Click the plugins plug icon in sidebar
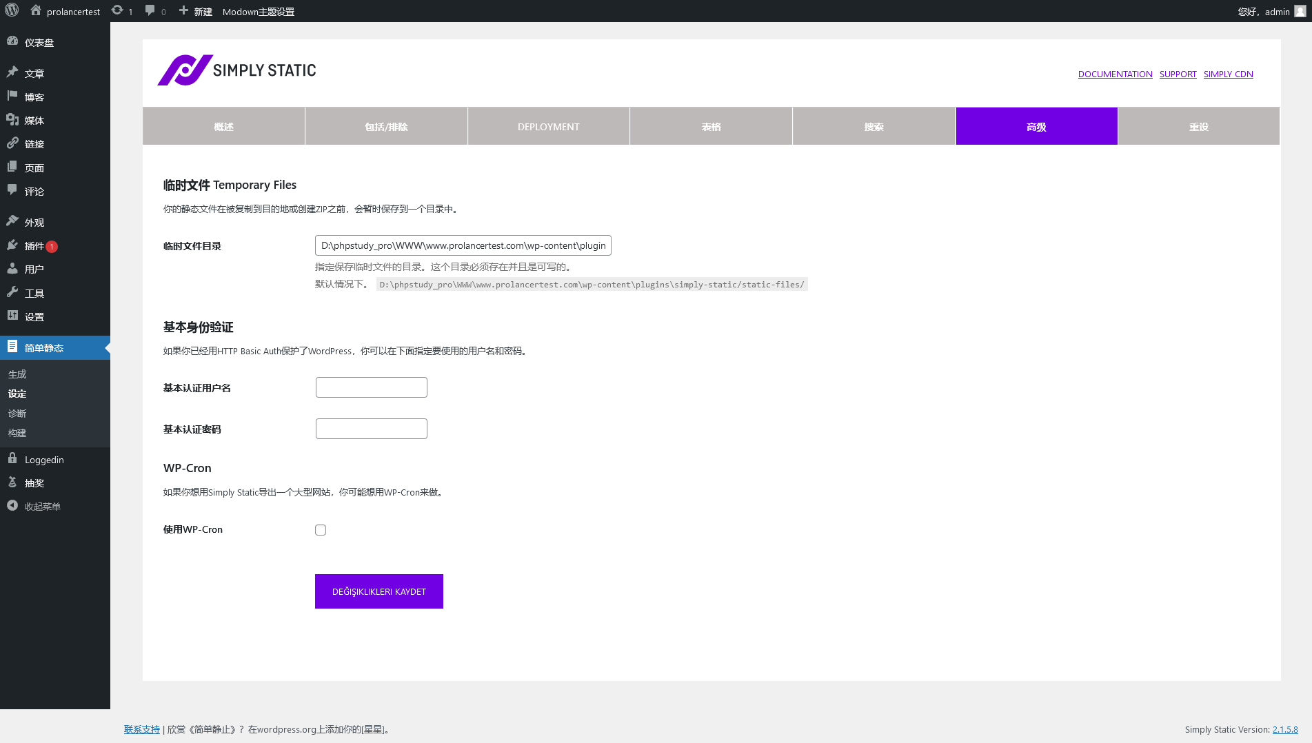Screen dimensions: 1312x743 tap(12, 245)
